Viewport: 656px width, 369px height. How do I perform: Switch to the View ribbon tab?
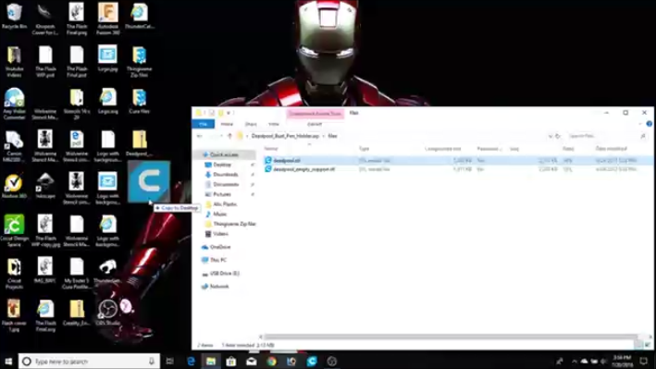274,124
